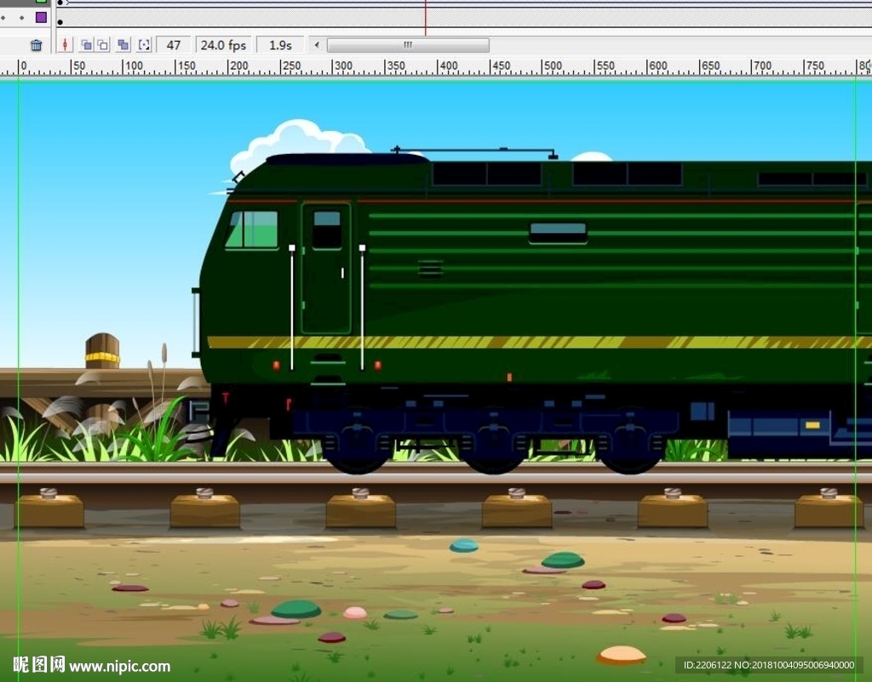872x682 pixels.
Task: Click the Delete Layer trash icon
Action: click(36, 45)
